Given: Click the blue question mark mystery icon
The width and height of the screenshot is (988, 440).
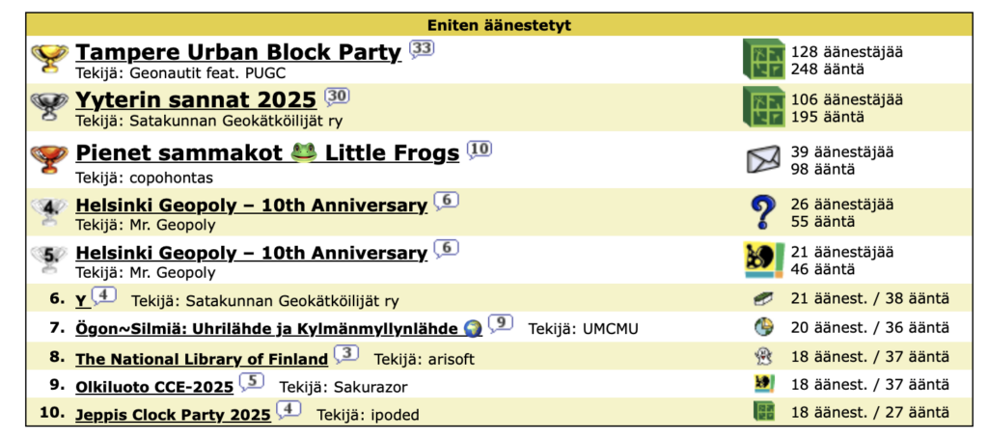Looking at the screenshot, I should tap(764, 212).
